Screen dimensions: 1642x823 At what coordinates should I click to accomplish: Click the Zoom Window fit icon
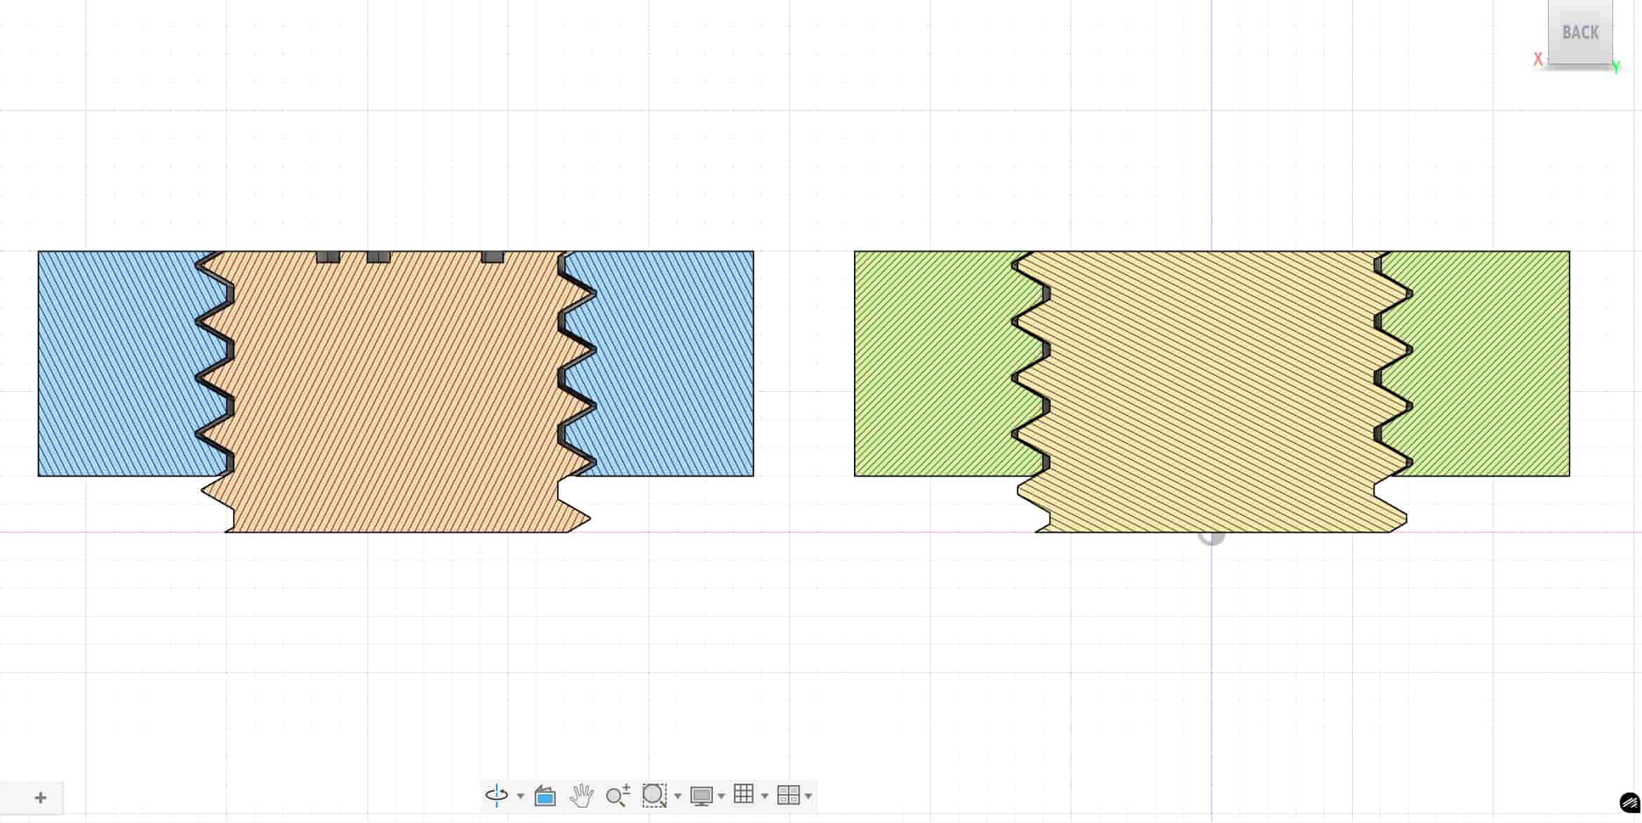tap(654, 795)
